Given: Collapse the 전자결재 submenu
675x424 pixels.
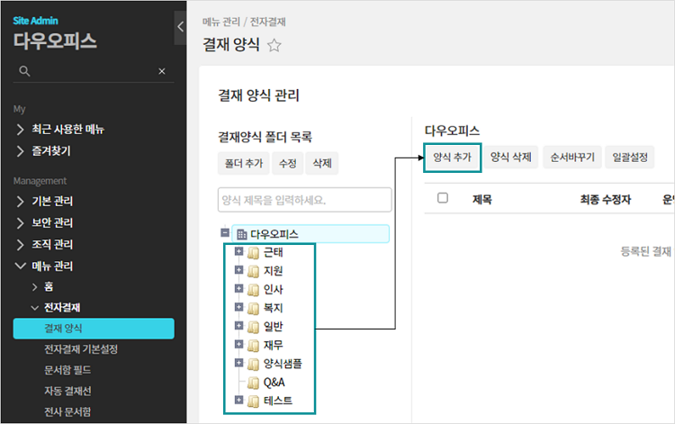Looking at the screenshot, I should [35, 308].
